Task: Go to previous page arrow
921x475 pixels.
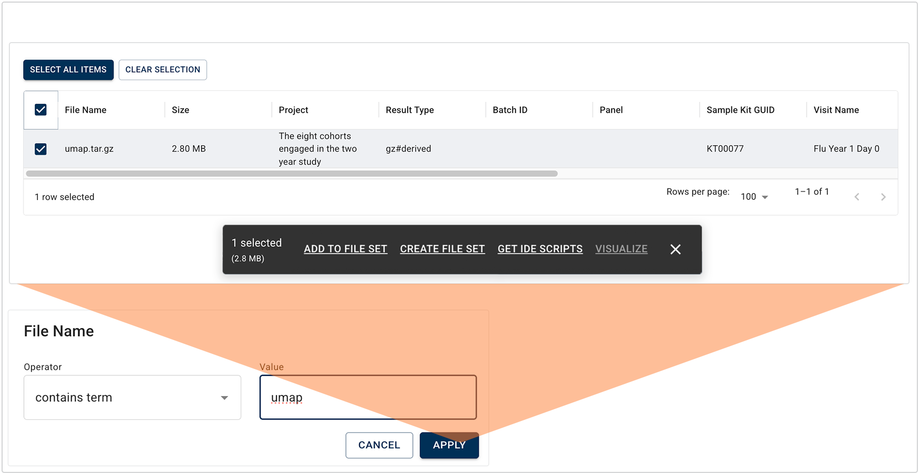Action: 857,197
